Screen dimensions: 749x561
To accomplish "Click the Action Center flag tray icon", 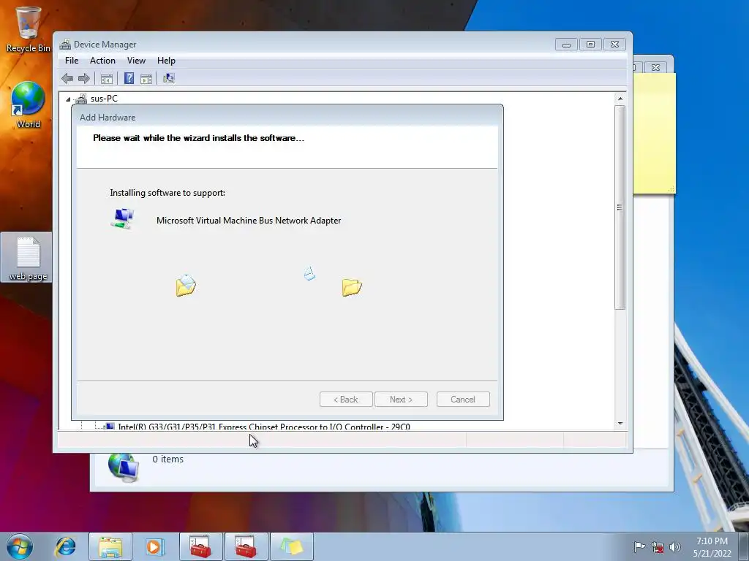I will point(639,546).
